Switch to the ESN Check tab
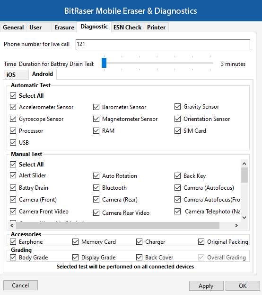The width and height of the screenshot is (262, 295). coord(128,28)
